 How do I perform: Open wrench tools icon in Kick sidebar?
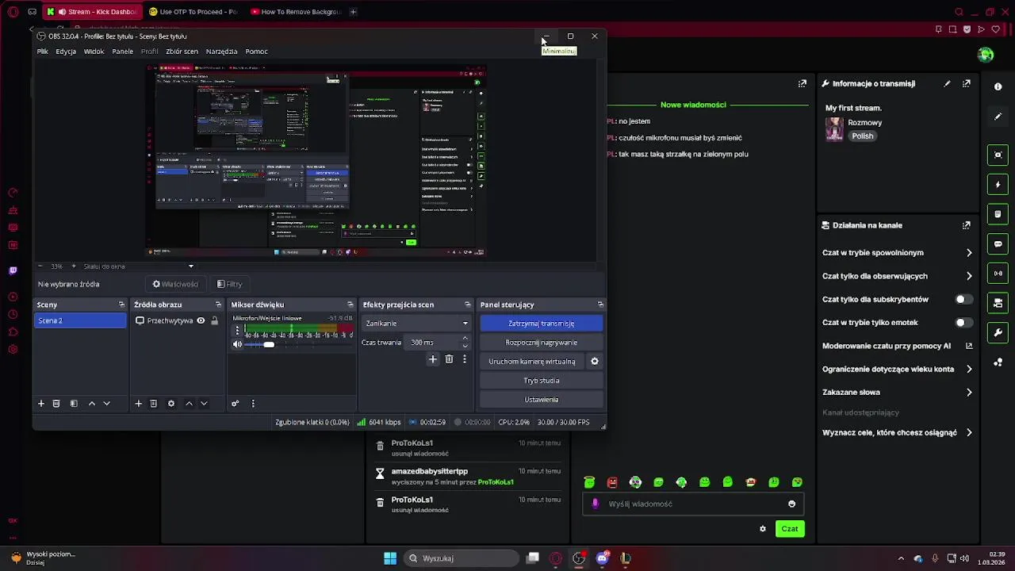click(x=998, y=332)
